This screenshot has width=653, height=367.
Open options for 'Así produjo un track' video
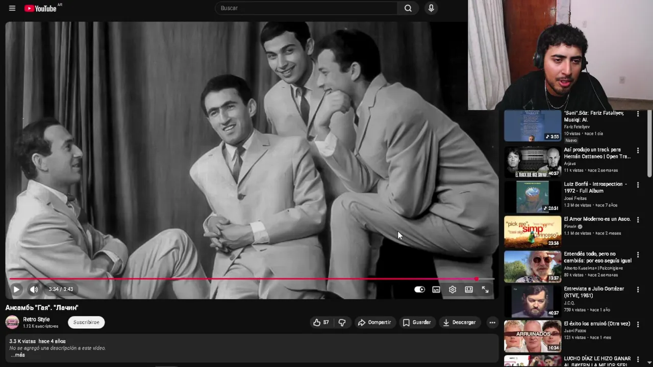(x=638, y=151)
